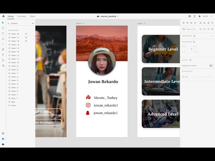Click the H height input field

[188, 52]
